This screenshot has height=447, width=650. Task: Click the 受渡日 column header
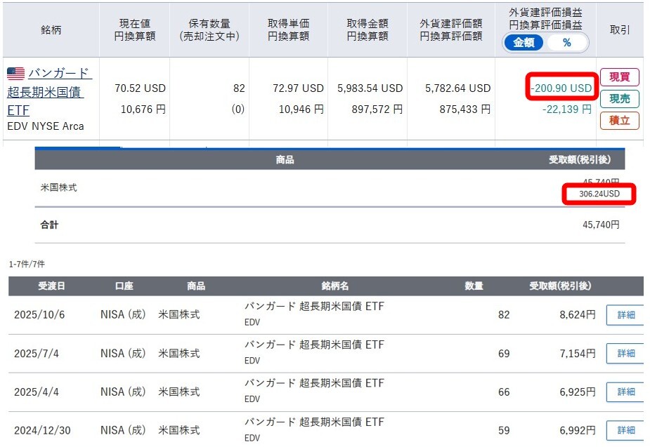51,286
